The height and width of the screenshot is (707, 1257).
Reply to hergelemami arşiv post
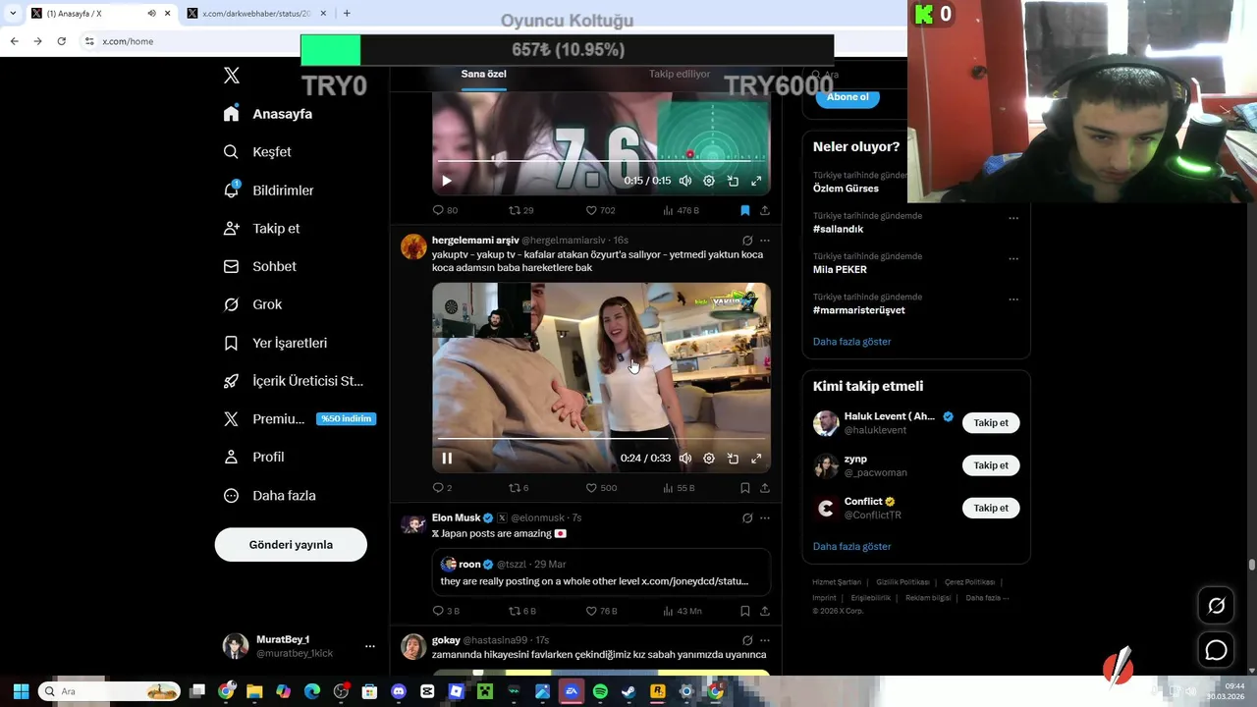[x=442, y=488]
